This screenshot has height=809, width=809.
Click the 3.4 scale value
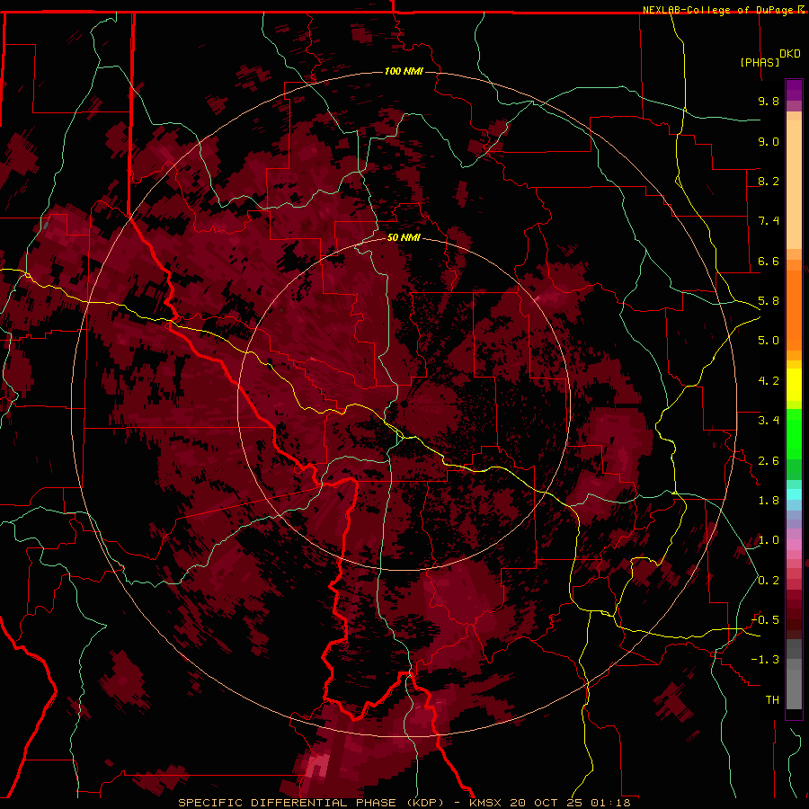pos(769,421)
